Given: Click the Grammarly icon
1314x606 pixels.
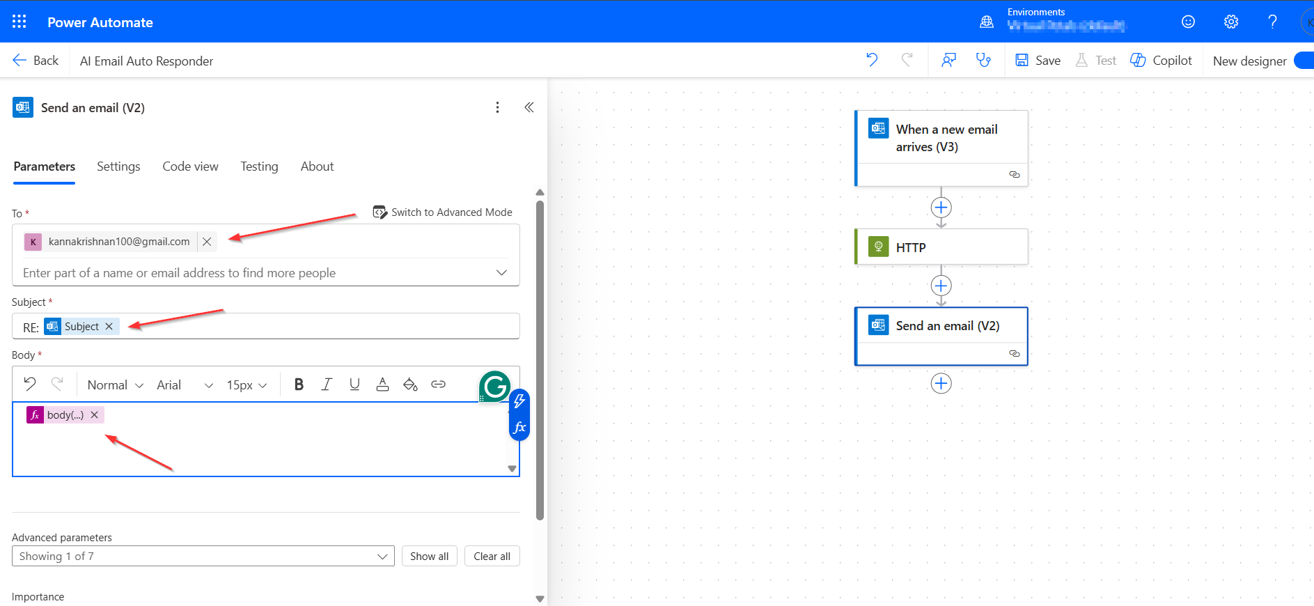Looking at the screenshot, I should click(495, 386).
